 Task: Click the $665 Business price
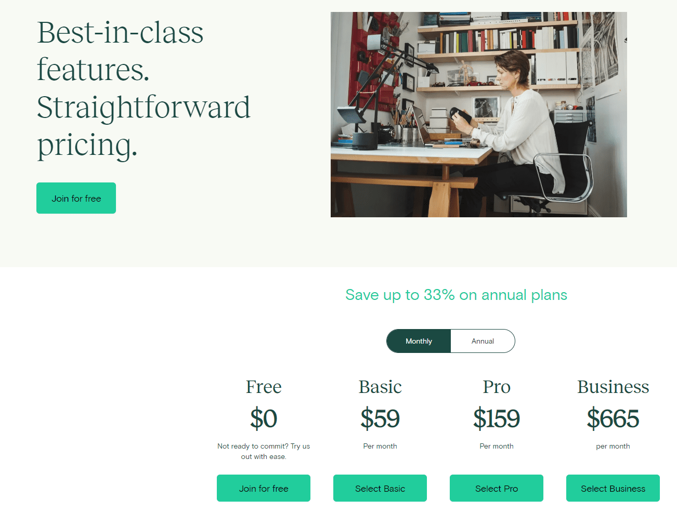pyautogui.click(x=613, y=419)
